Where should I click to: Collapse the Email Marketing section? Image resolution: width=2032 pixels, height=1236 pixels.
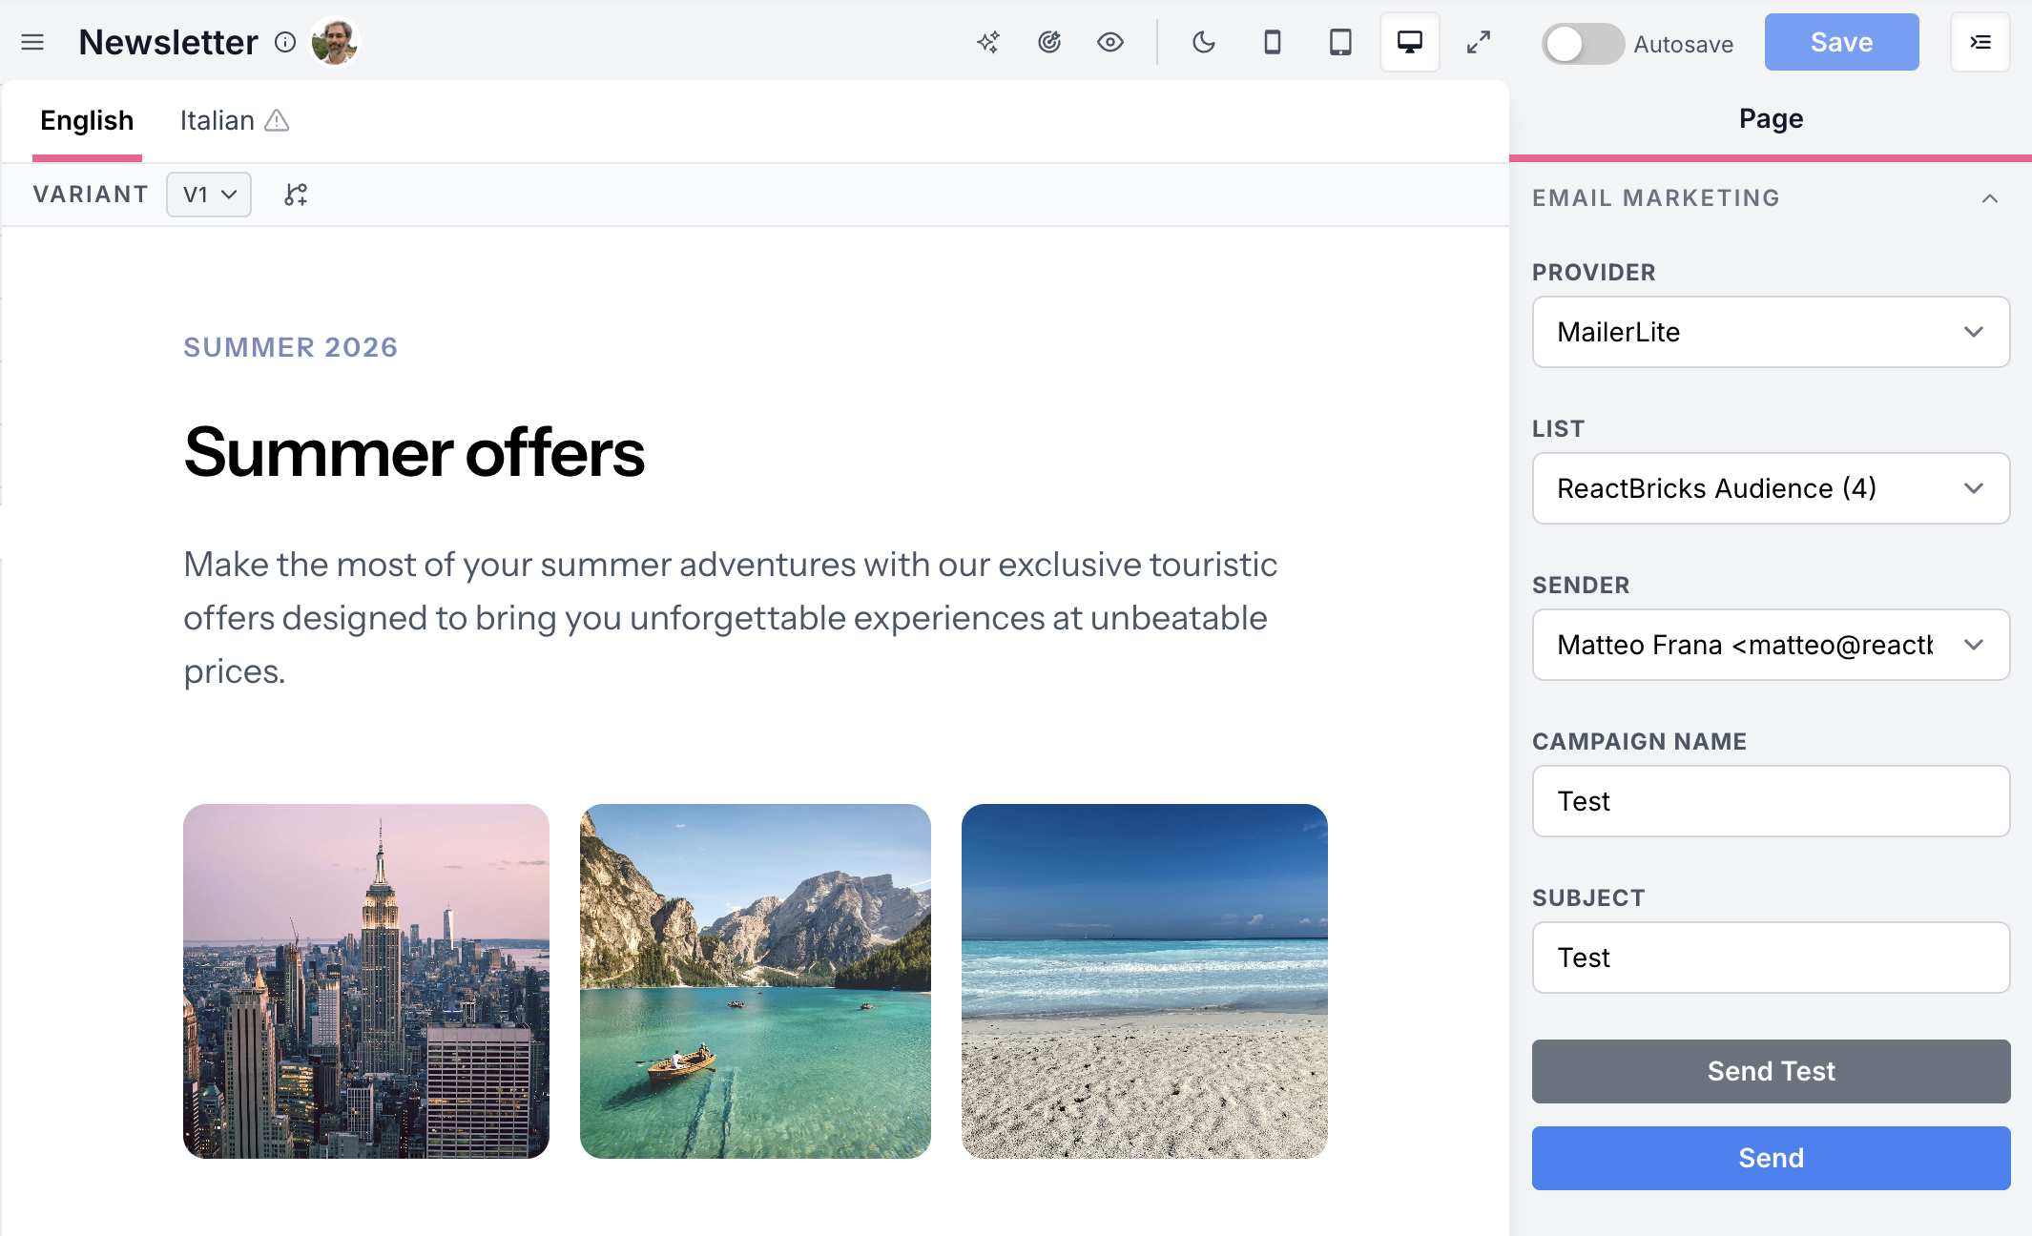pos(1990,198)
